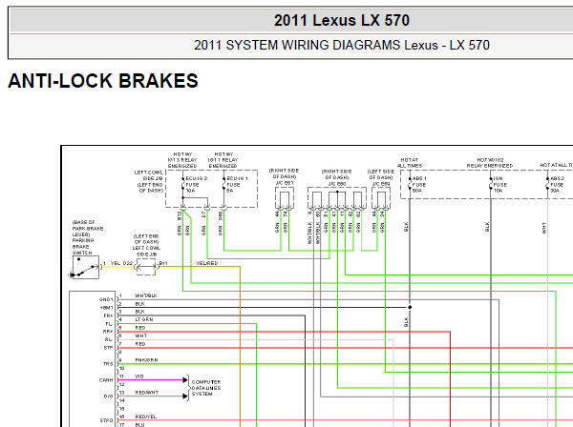Screen dimensions: 573x427
Task: Click the 'IGN FUSE 10A' label
Action: 499,185
